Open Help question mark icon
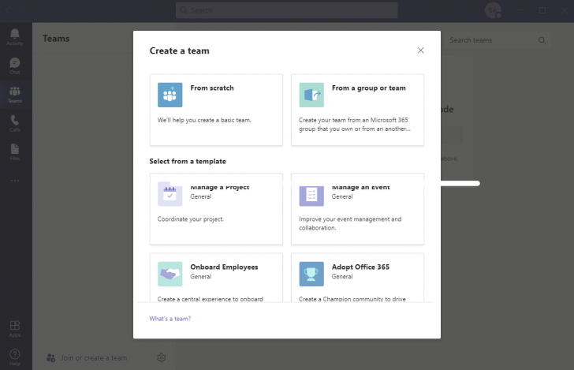Viewport: 574px width, 370px height. [15, 357]
